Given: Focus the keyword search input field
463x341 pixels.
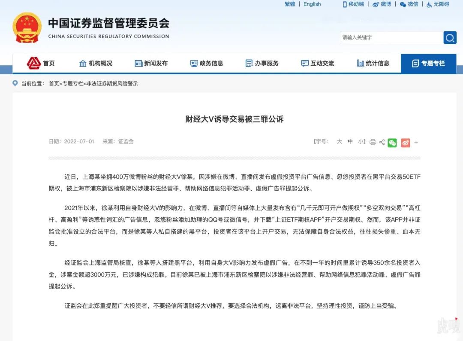Looking at the screenshot, I should (391, 38).
